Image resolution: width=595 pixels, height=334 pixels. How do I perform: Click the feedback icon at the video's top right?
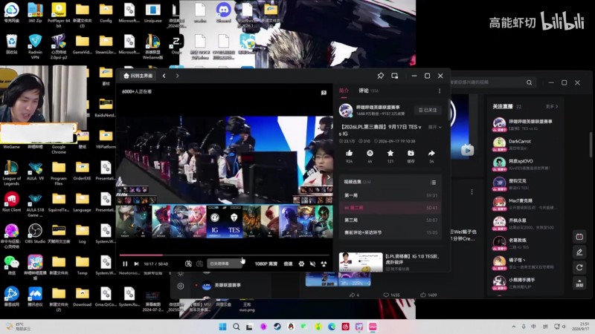(x=324, y=93)
